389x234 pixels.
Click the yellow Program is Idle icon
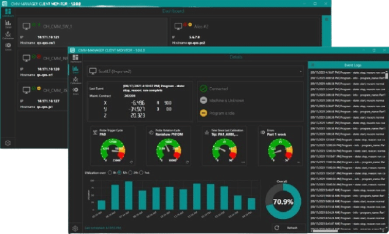[x=203, y=113]
